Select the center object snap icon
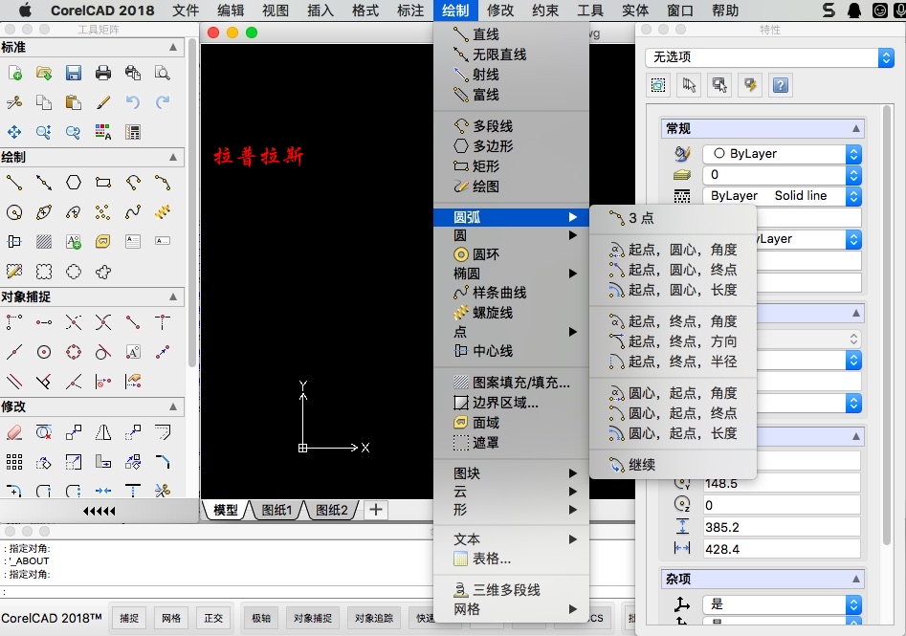The height and width of the screenshot is (636, 906). [x=44, y=352]
